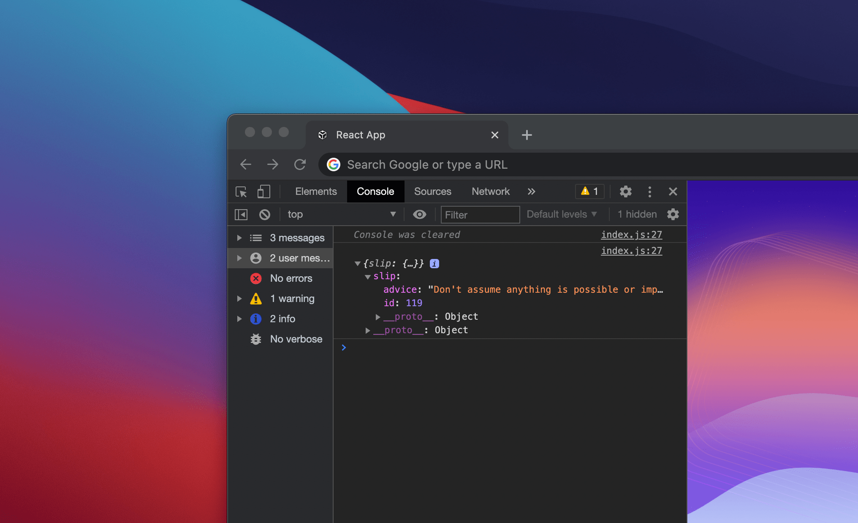Open the Default levels dropdown

[562, 214]
